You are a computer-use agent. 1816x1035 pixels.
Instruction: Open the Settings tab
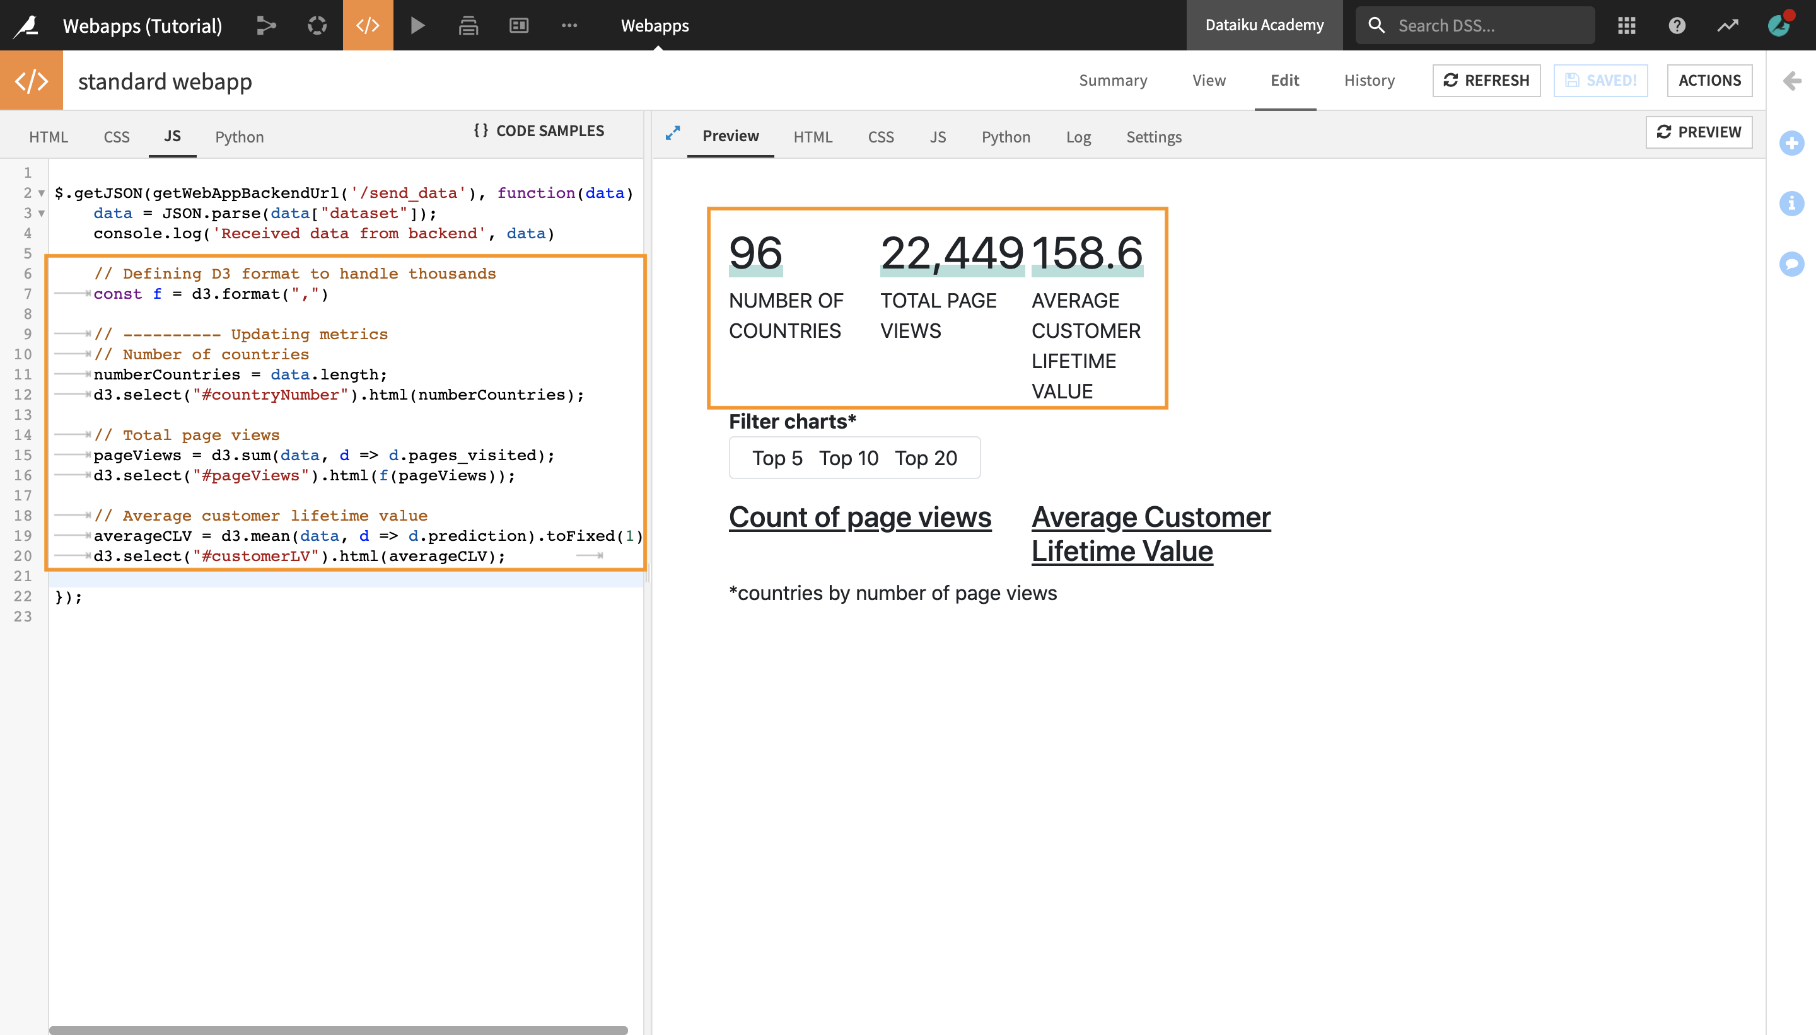(1153, 137)
